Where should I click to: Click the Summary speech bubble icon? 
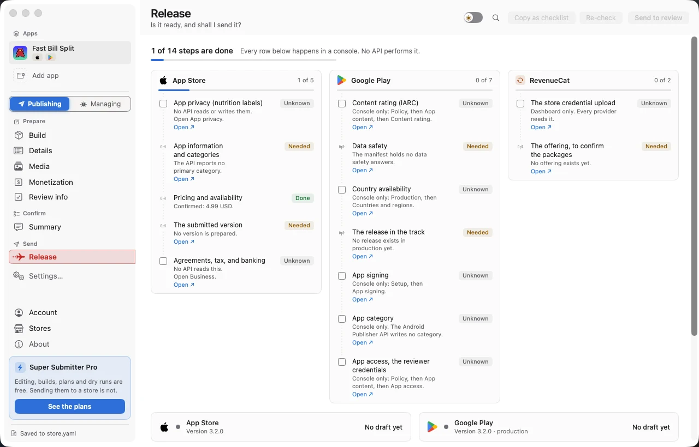pyautogui.click(x=19, y=227)
